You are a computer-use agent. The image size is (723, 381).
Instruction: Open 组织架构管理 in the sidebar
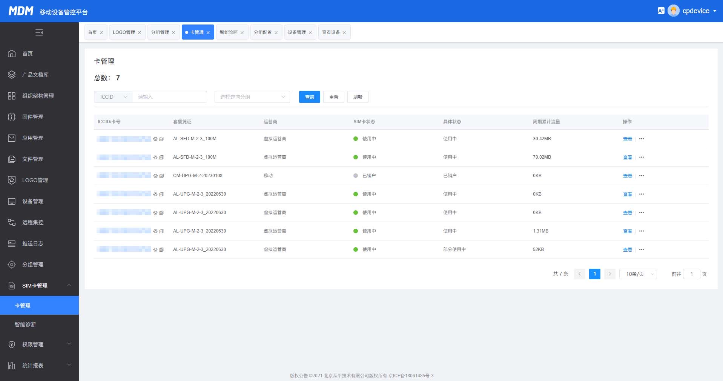(x=39, y=96)
